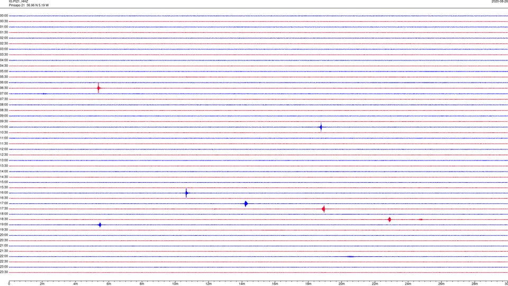Click the '13:00' trace time label
508x286 pixels.
pos(4,160)
